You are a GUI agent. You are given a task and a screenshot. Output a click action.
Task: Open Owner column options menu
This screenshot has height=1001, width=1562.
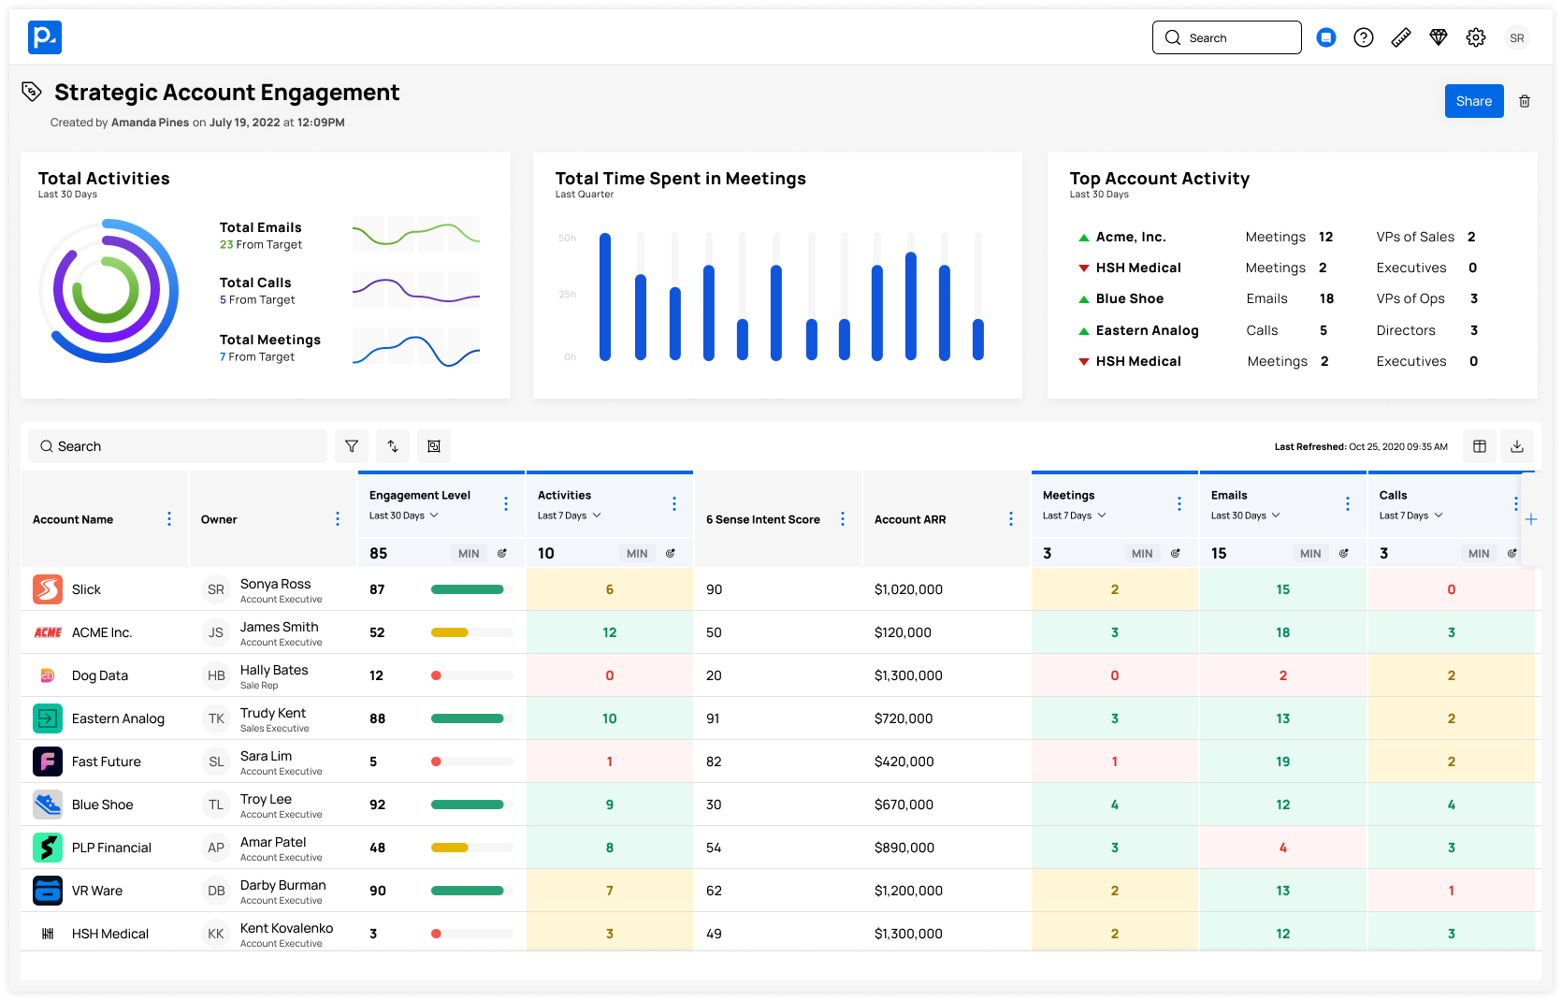(338, 519)
